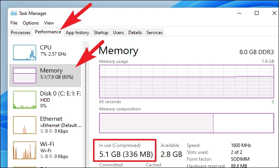Switch to the Processes tab
The image size is (279, 168).
pyautogui.click(x=20, y=33)
